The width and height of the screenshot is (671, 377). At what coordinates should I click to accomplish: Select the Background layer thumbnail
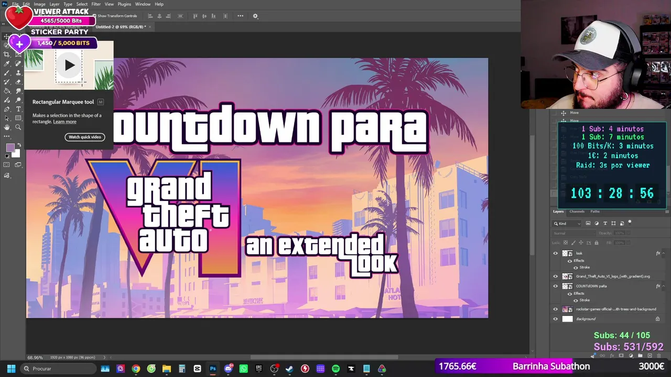click(x=568, y=319)
